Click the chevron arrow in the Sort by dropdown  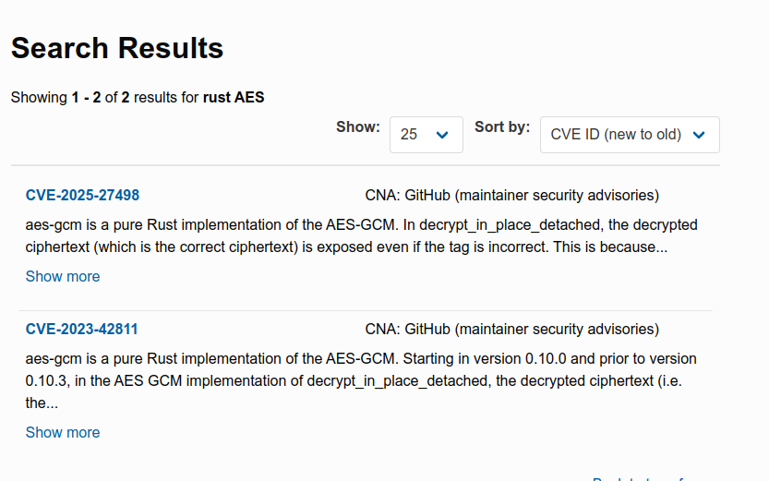[x=699, y=135]
